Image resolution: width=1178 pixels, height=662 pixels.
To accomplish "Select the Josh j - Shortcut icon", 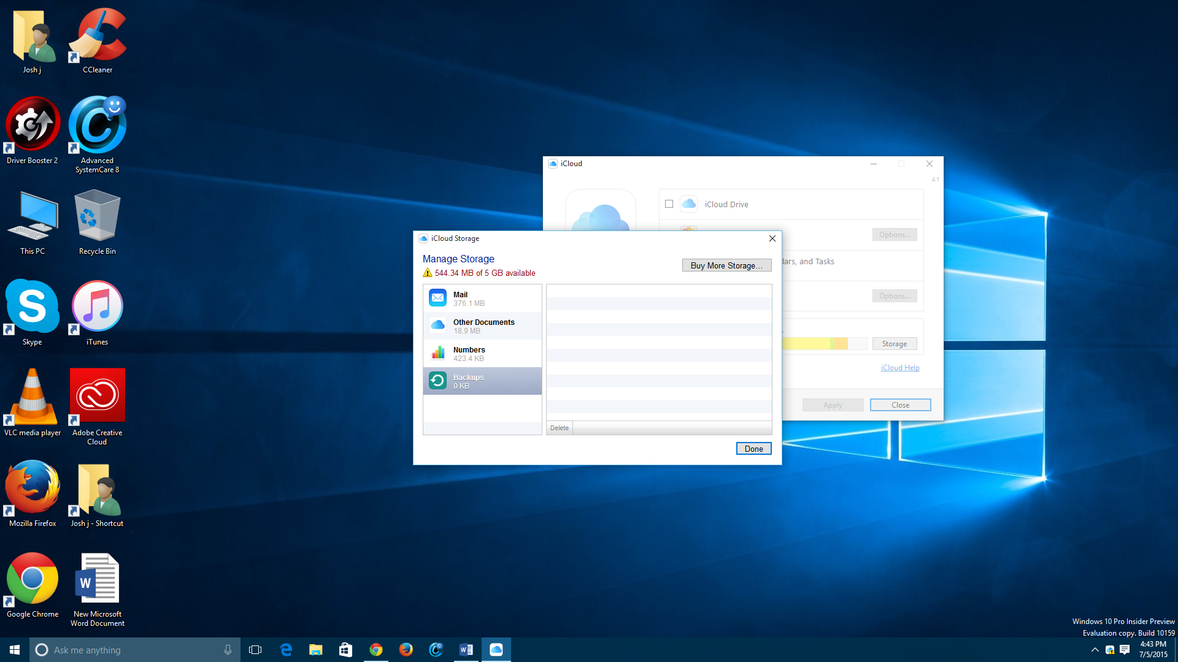I will click(98, 494).
